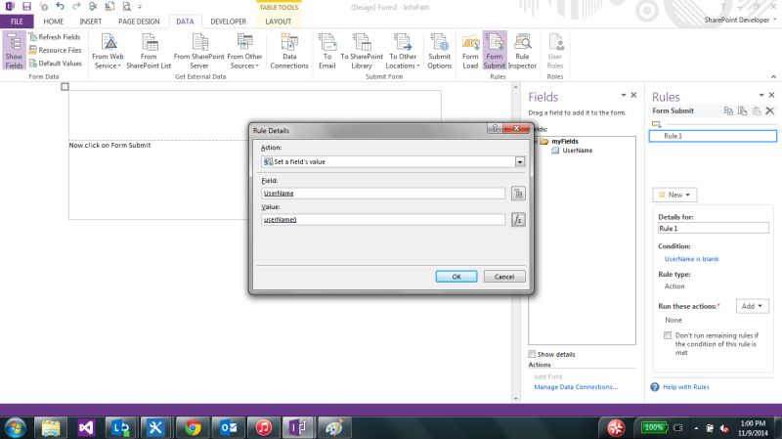Click To SharePoint Library icon
The width and height of the screenshot is (782, 439).
[x=362, y=51]
